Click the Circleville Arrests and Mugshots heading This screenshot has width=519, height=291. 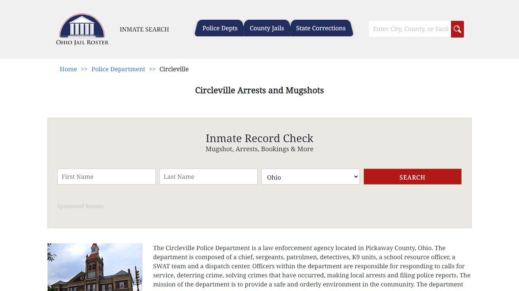coord(259,91)
